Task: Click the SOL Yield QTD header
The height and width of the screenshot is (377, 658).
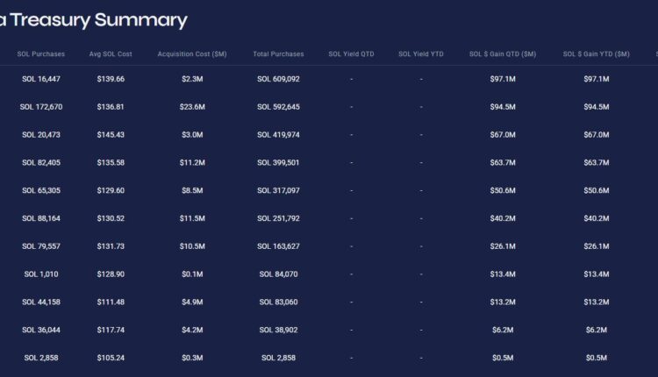Action: click(x=351, y=54)
